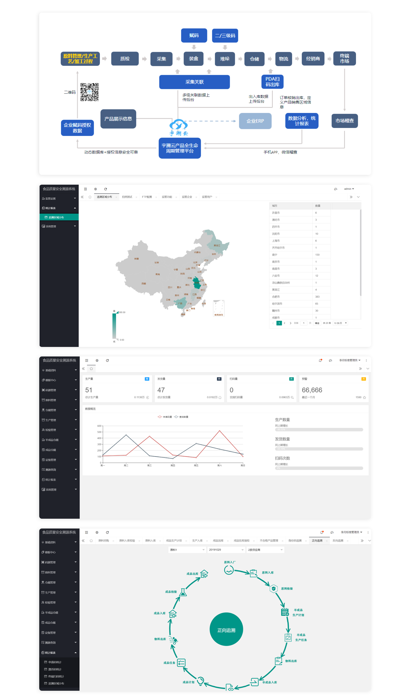Close the FTP配置 tab
This screenshot has height=699, width=413.
[x=156, y=197]
